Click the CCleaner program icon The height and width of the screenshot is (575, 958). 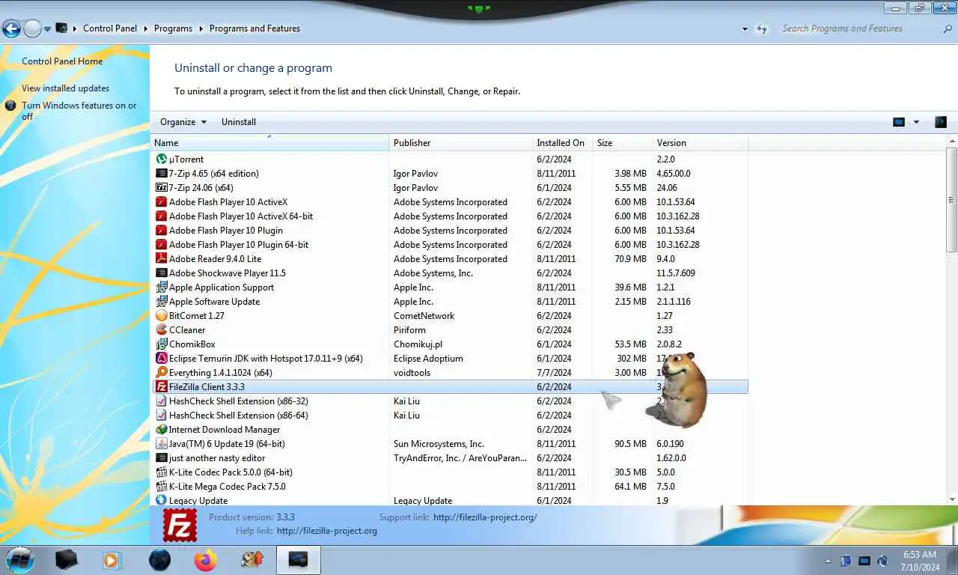coord(161,329)
